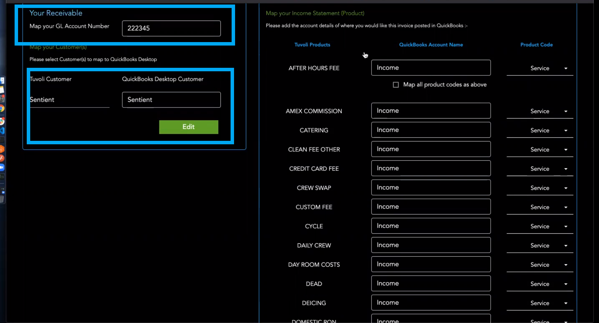Open Visual Studio Code in dock

click(x=2, y=131)
